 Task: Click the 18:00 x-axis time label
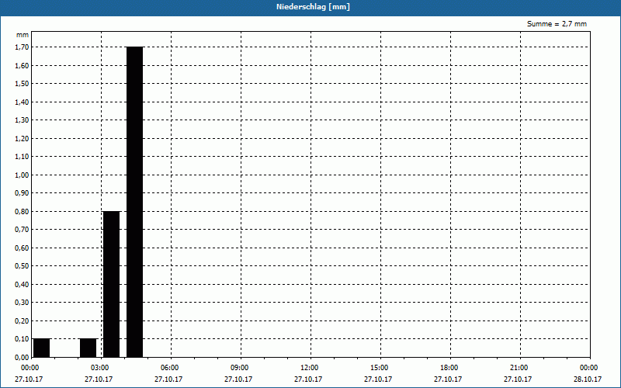click(x=450, y=368)
